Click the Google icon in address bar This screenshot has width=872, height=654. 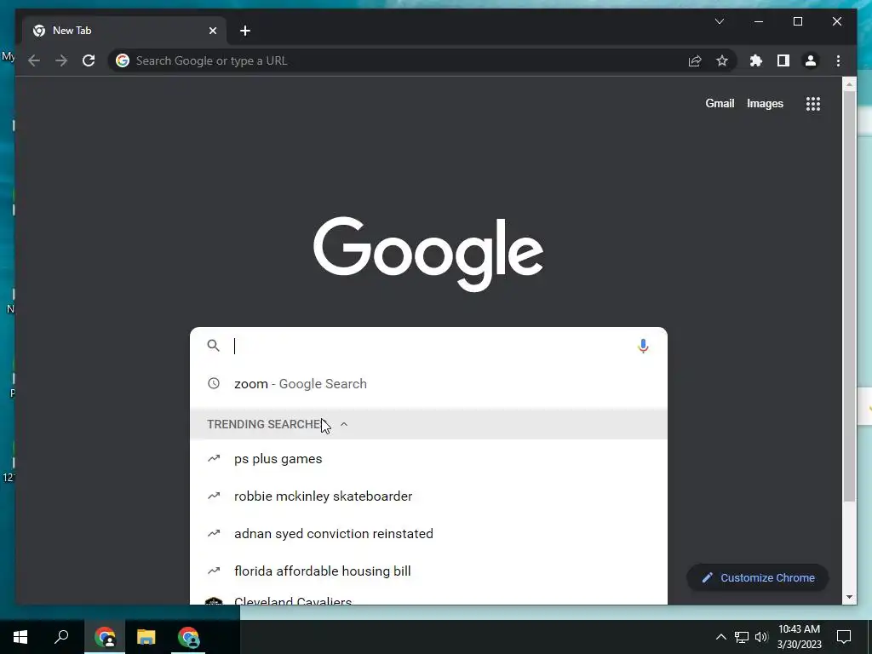pyautogui.click(x=123, y=60)
